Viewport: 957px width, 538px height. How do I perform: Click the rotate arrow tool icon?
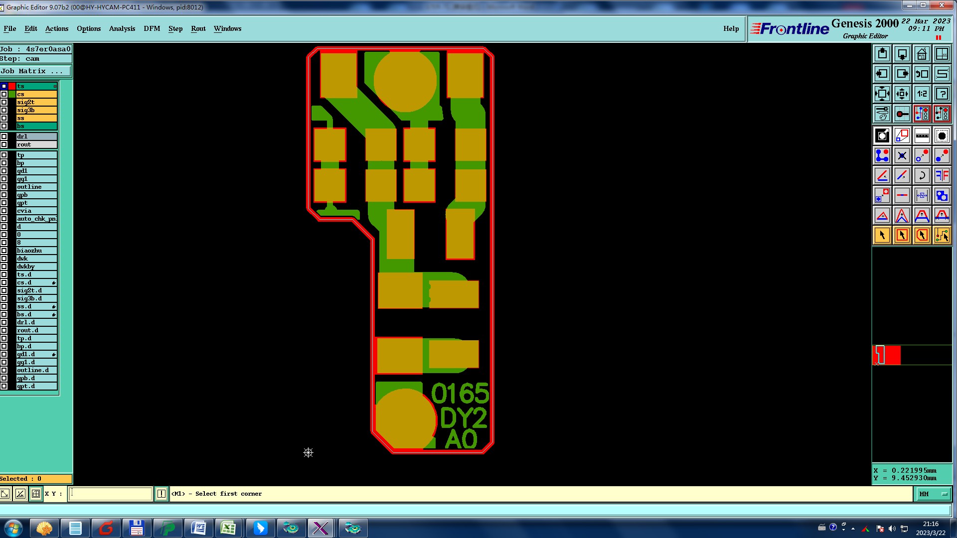pos(922,175)
